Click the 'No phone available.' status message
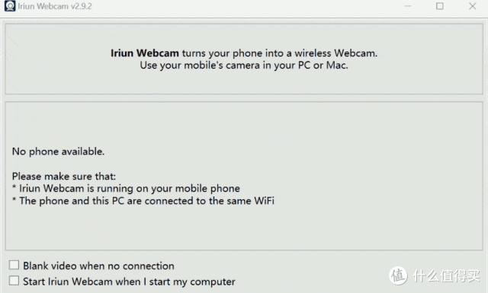Viewport: 488px width, 293px height. tap(58, 151)
